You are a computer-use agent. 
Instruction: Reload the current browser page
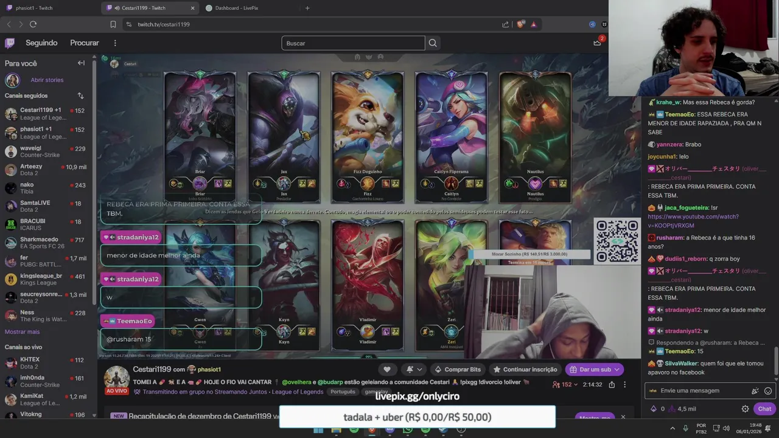point(33,24)
